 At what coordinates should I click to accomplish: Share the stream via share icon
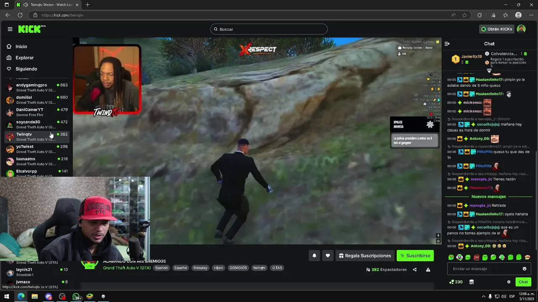pyautogui.click(x=415, y=270)
